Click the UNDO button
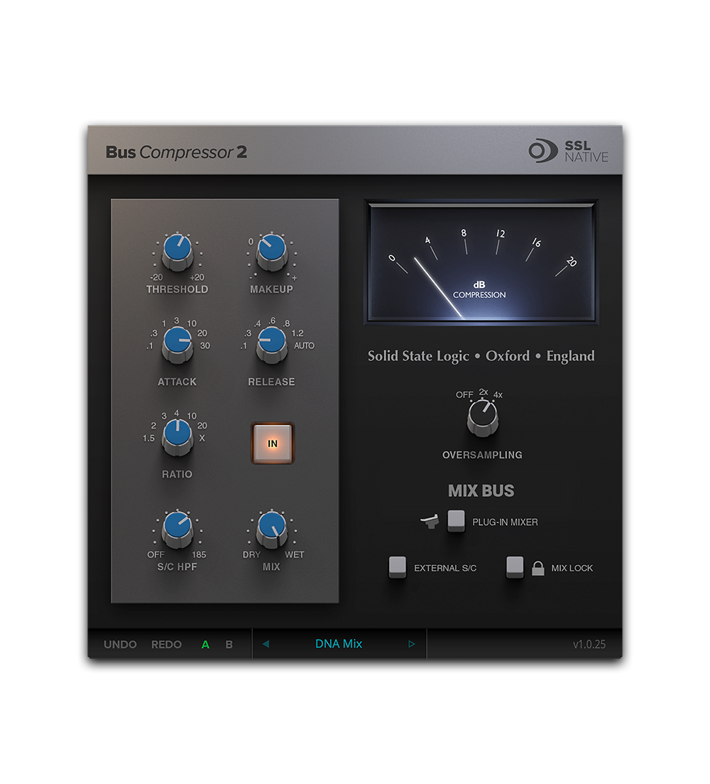The width and height of the screenshot is (710, 784). 119,645
